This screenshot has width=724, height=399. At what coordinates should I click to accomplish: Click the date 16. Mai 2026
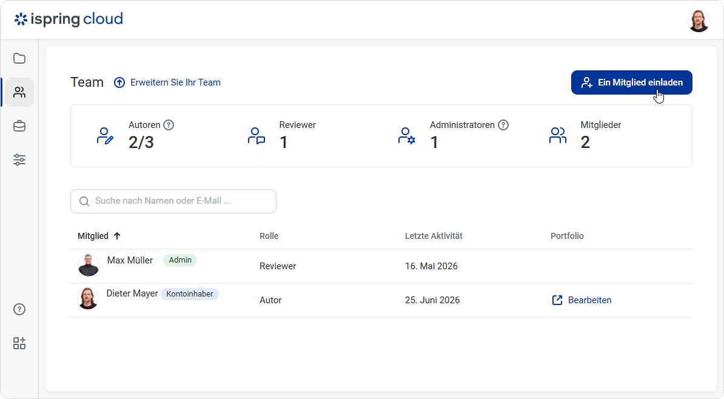point(431,266)
